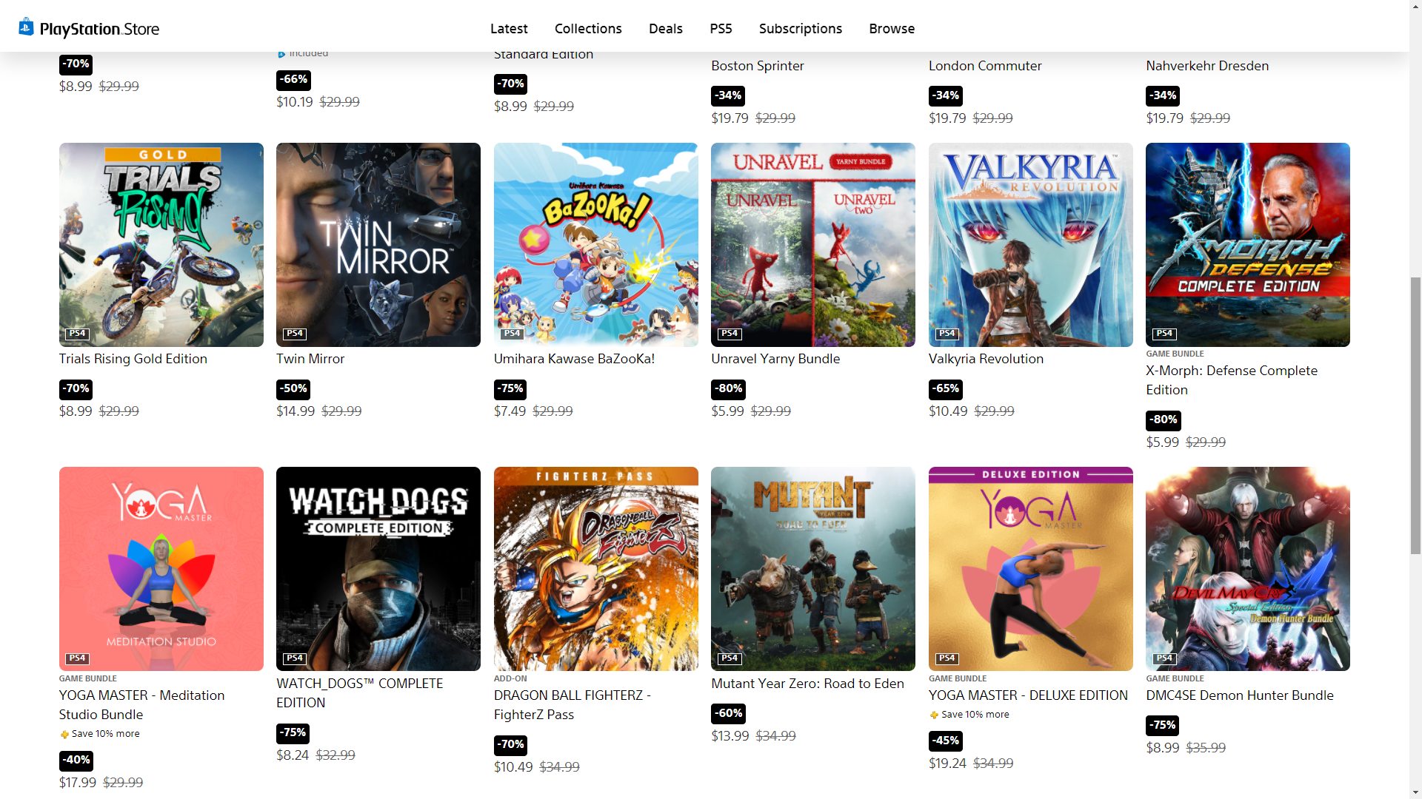The width and height of the screenshot is (1422, 799).
Task: Open the WATCH_DOGS COMPLETE EDITION title link
Action: tap(360, 693)
